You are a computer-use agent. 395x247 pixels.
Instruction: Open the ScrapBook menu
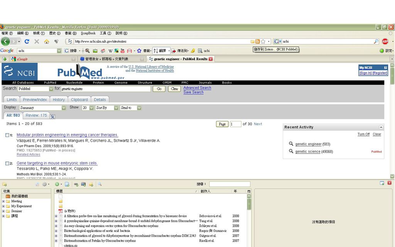[88, 33]
